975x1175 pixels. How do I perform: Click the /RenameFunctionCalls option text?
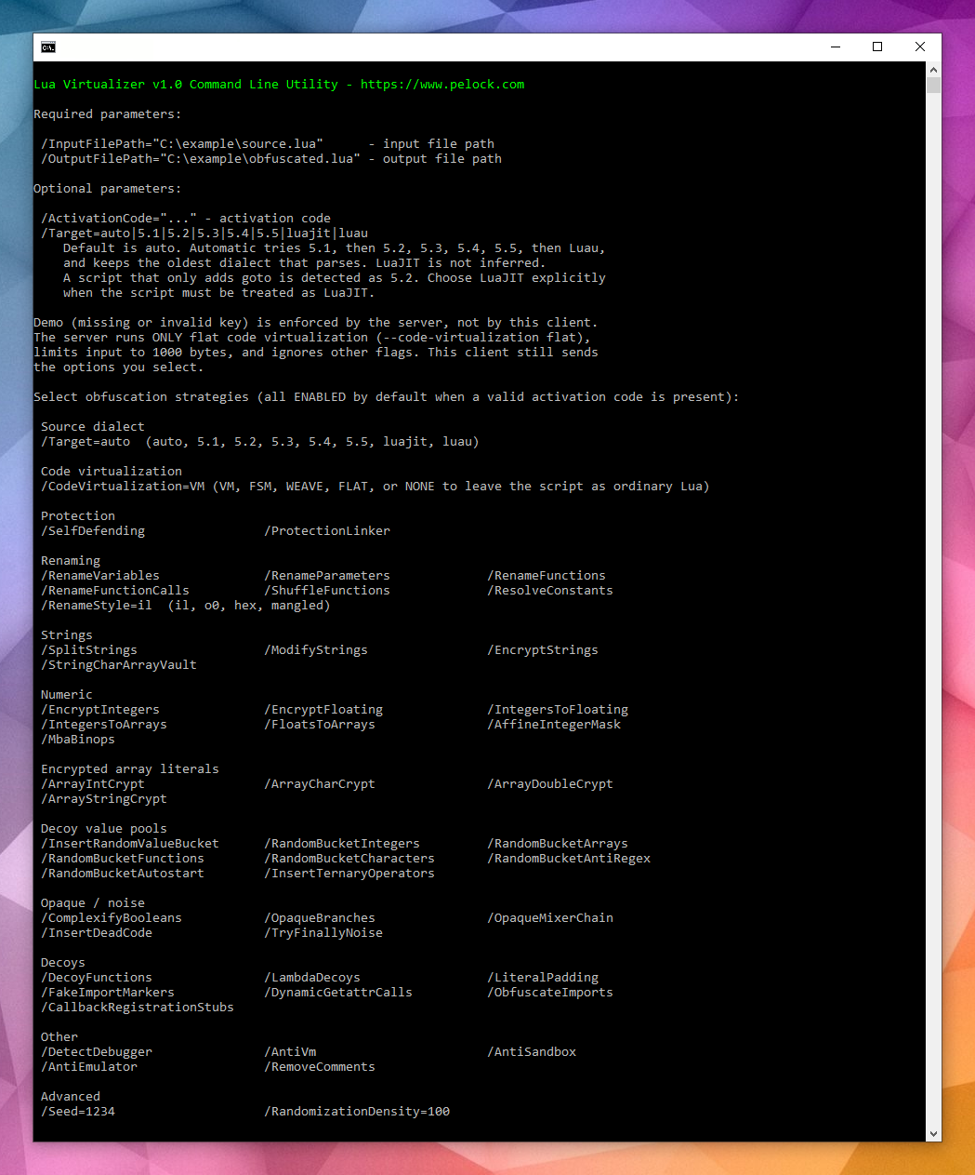pos(115,591)
